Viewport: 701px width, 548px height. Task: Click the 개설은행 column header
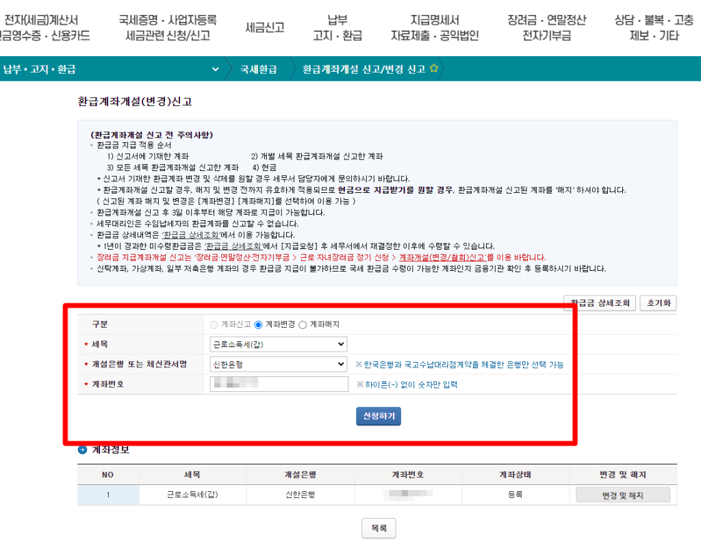point(300,475)
